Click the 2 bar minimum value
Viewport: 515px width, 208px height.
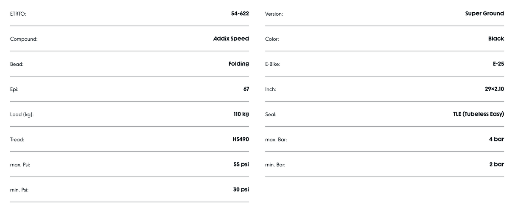coord(496,164)
